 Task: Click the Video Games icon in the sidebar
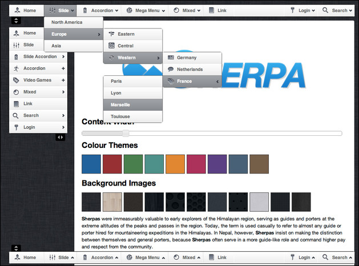(x=16, y=80)
